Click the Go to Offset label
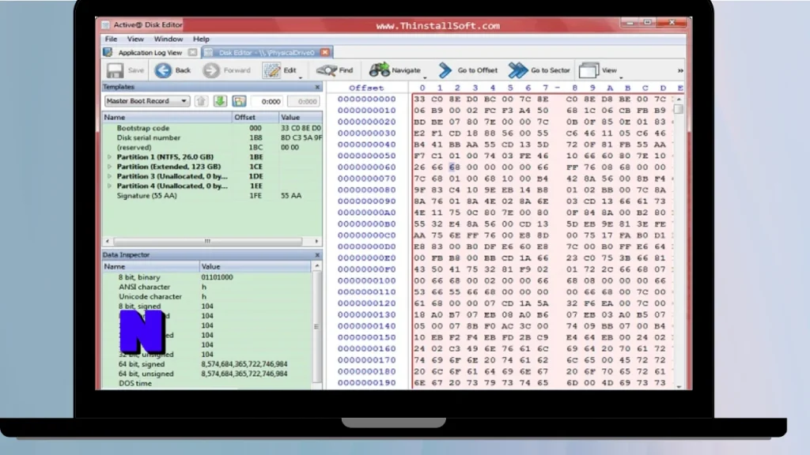Image resolution: width=810 pixels, height=455 pixels. pyautogui.click(x=477, y=70)
